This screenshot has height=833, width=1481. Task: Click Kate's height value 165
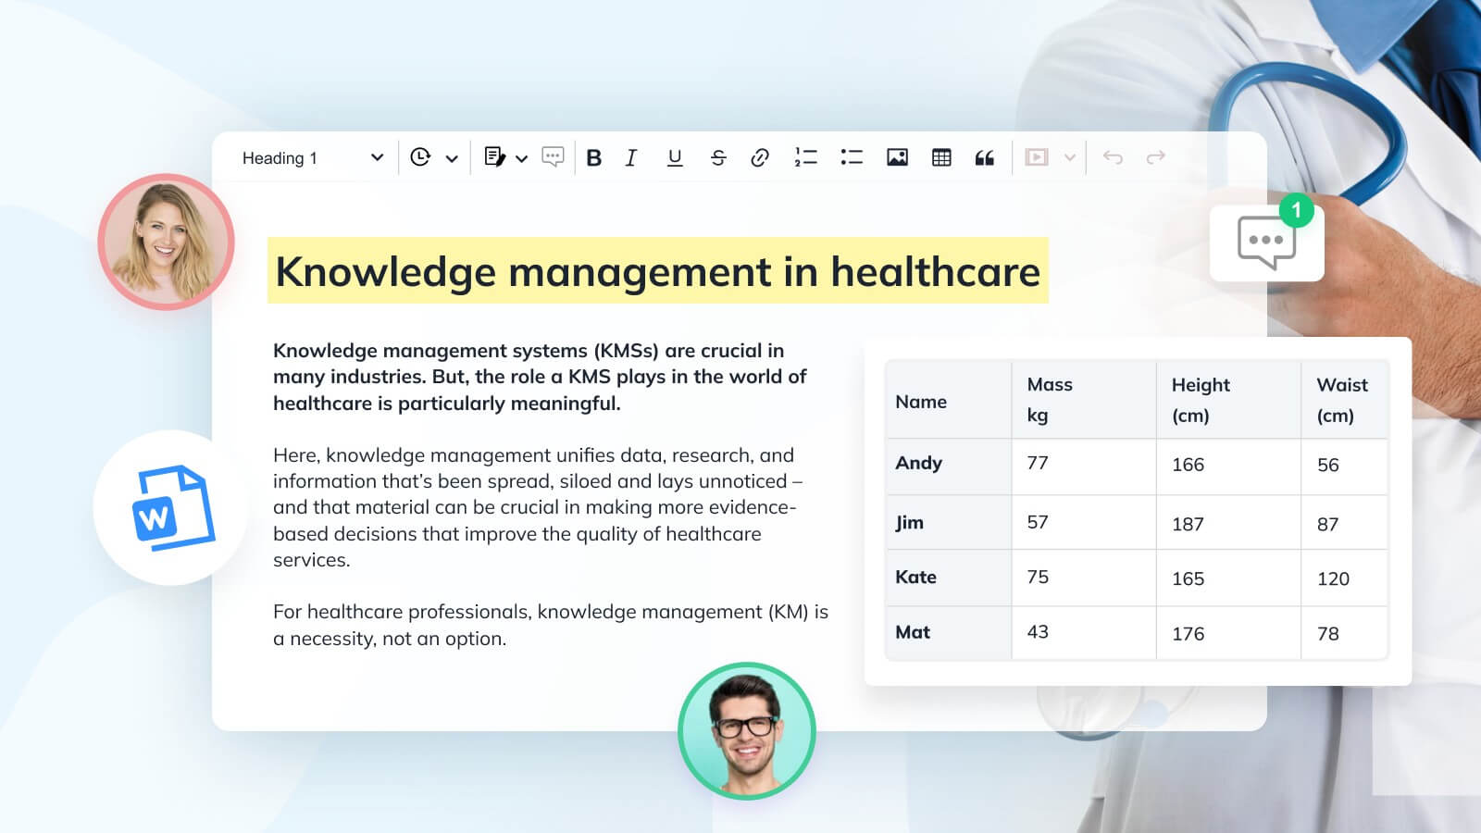[1188, 578]
